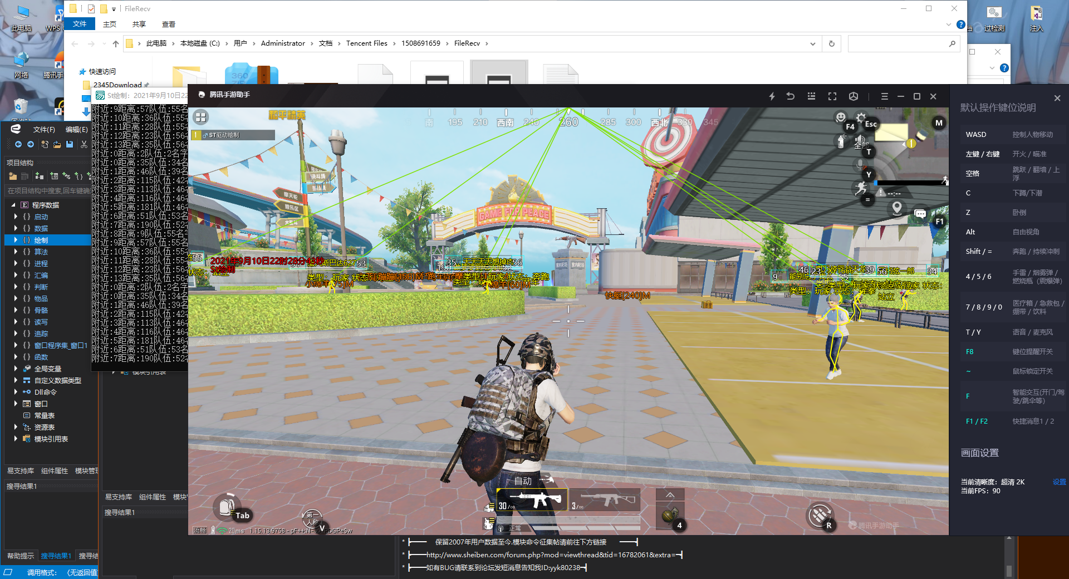Expand the throwables selection arrow

pyautogui.click(x=670, y=495)
